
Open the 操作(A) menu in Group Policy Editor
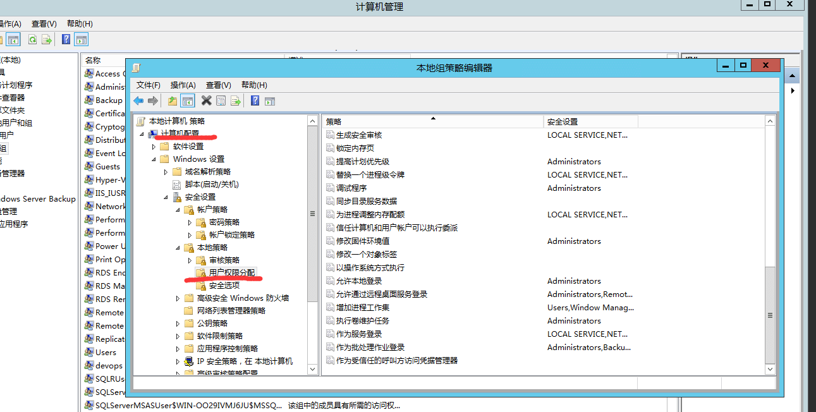pyautogui.click(x=183, y=85)
